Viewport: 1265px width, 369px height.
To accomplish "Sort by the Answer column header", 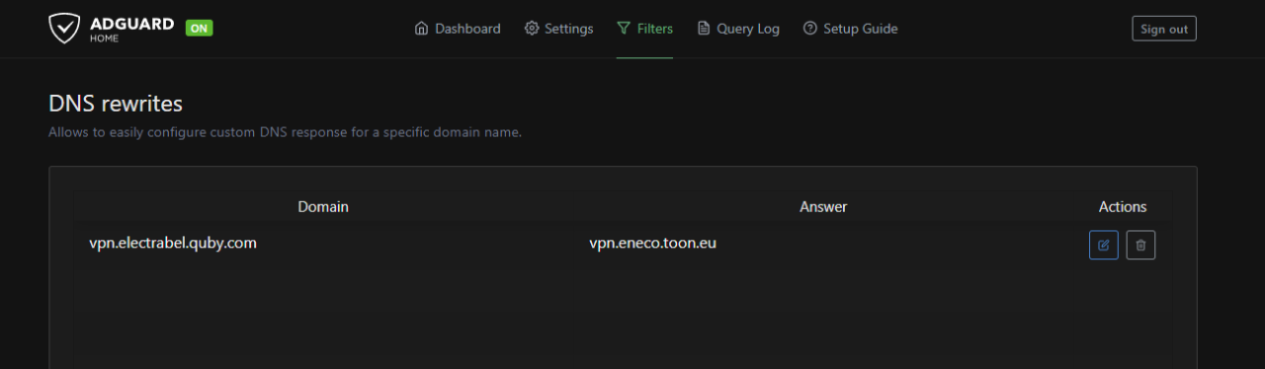I will [823, 207].
